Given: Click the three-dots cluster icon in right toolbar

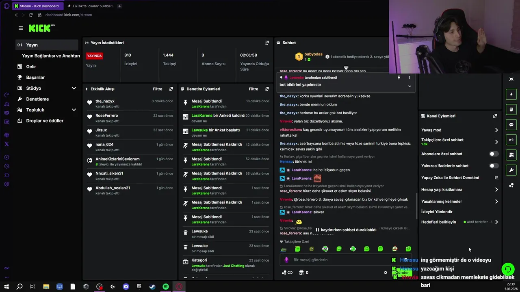Looking at the screenshot, I should pyautogui.click(x=511, y=185).
